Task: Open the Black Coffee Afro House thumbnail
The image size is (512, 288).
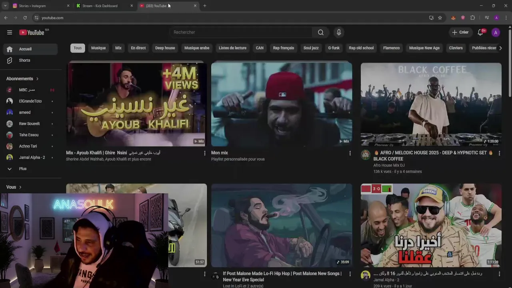Action: pyautogui.click(x=431, y=104)
